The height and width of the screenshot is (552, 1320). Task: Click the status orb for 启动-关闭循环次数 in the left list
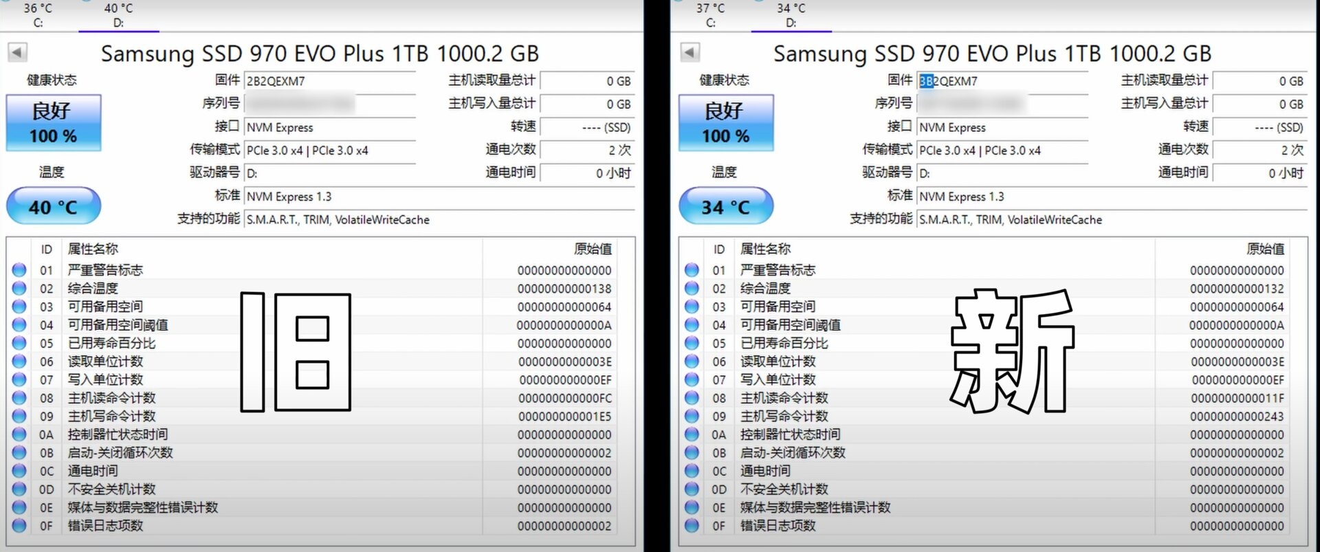(x=19, y=453)
